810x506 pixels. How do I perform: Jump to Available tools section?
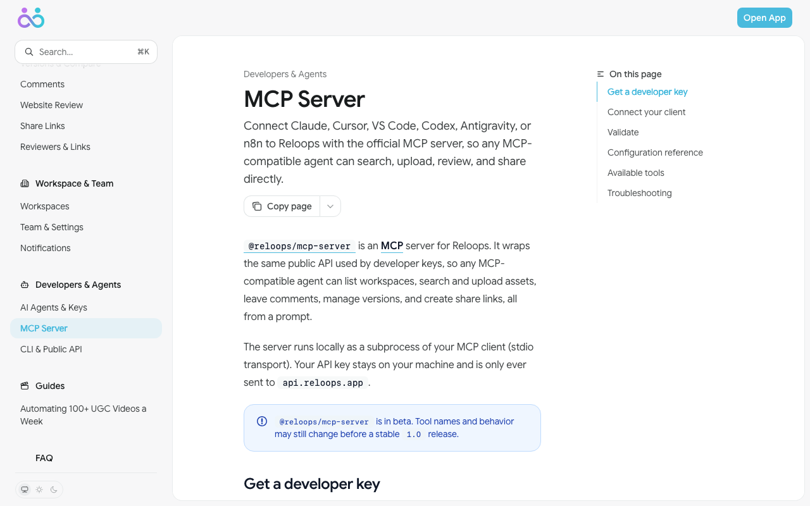coord(636,173)
